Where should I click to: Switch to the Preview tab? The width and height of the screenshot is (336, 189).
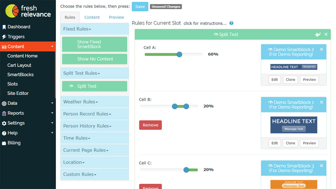[x=116, y=17]
